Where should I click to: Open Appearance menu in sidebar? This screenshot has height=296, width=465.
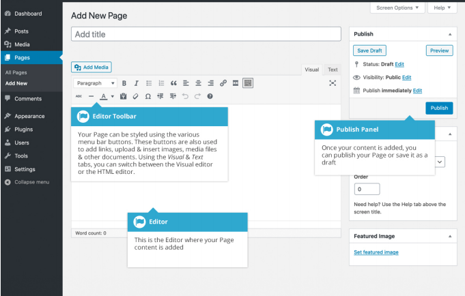coord(31,116)
